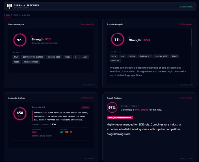Screen dimensions: 199x162
Task: Click the portfolio projects description paragraph
Action: point(148,72)
